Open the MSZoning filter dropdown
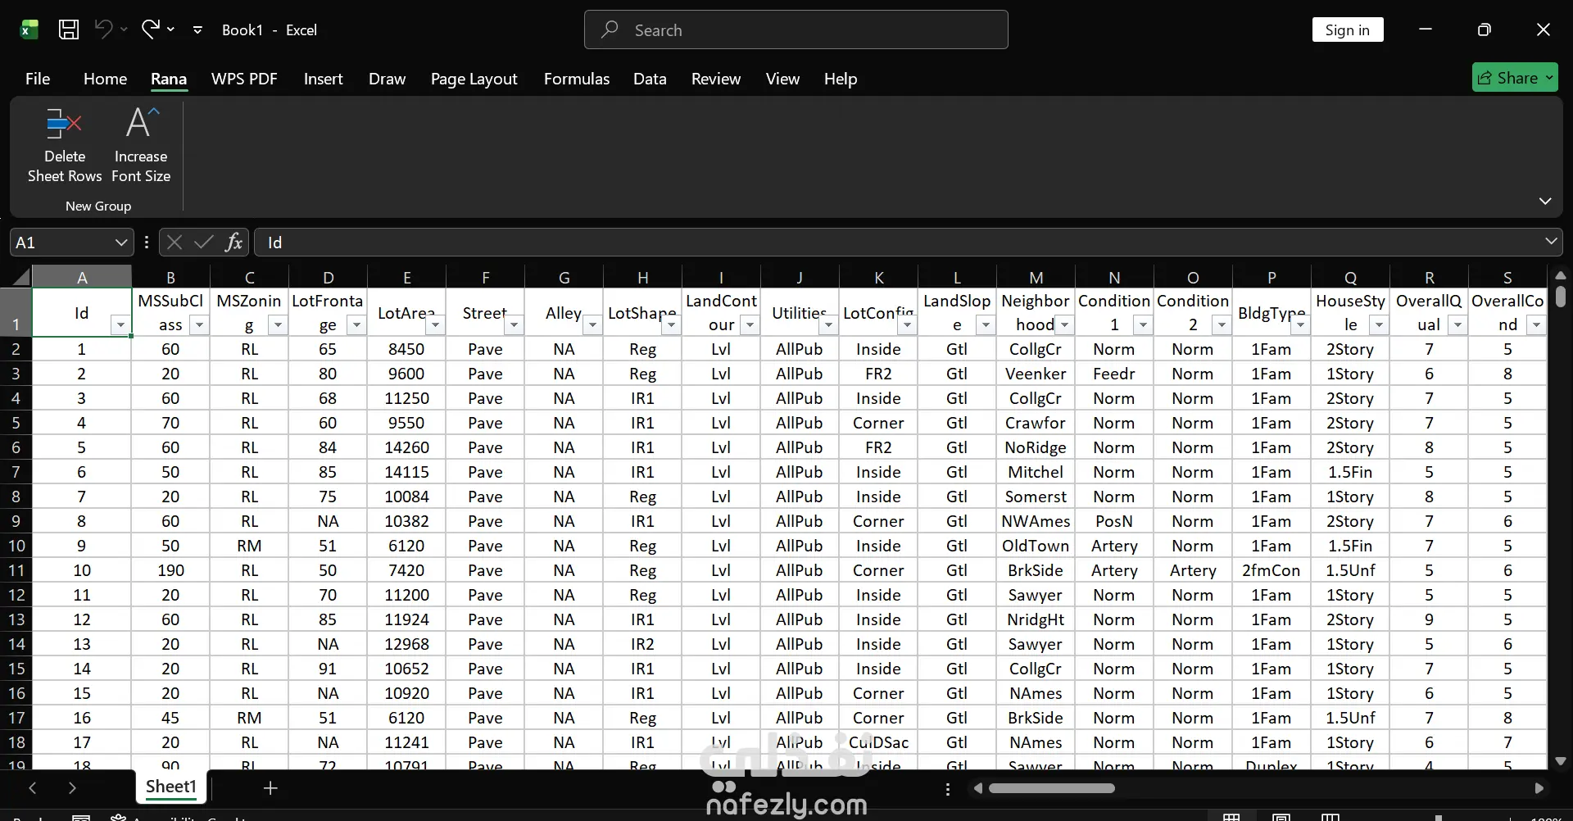1573x821 pixels. point(278,325)
